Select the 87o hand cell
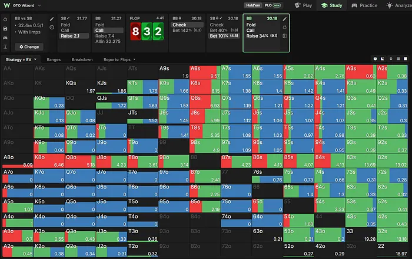The width and height of the screenshot is (412, 259). tap(205, 176)
